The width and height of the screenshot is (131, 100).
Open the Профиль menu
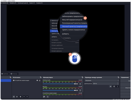[x=13, y=3]
